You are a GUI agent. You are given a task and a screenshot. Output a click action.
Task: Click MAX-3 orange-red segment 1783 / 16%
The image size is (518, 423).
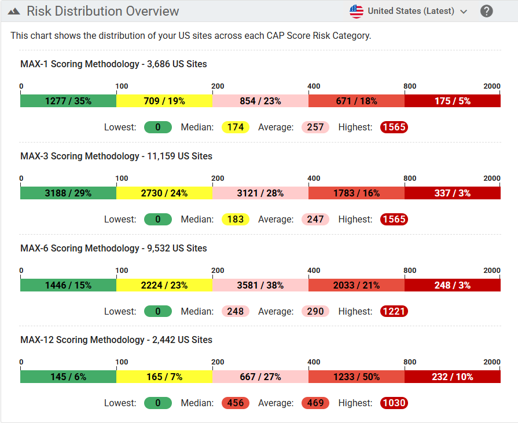point(357,193)
